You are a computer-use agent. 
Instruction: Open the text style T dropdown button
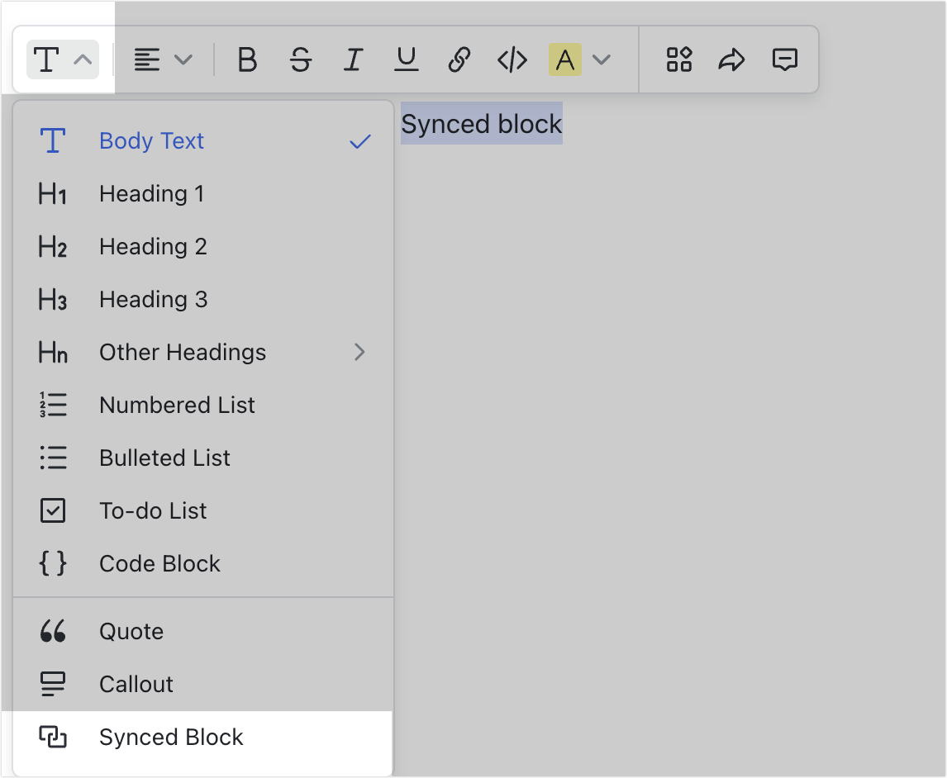click(63, 59)
